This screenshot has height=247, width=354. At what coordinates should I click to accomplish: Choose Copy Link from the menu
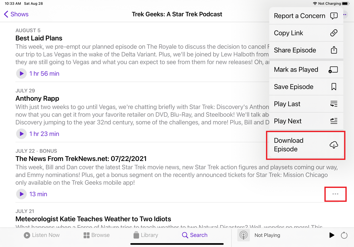[306, 33]
